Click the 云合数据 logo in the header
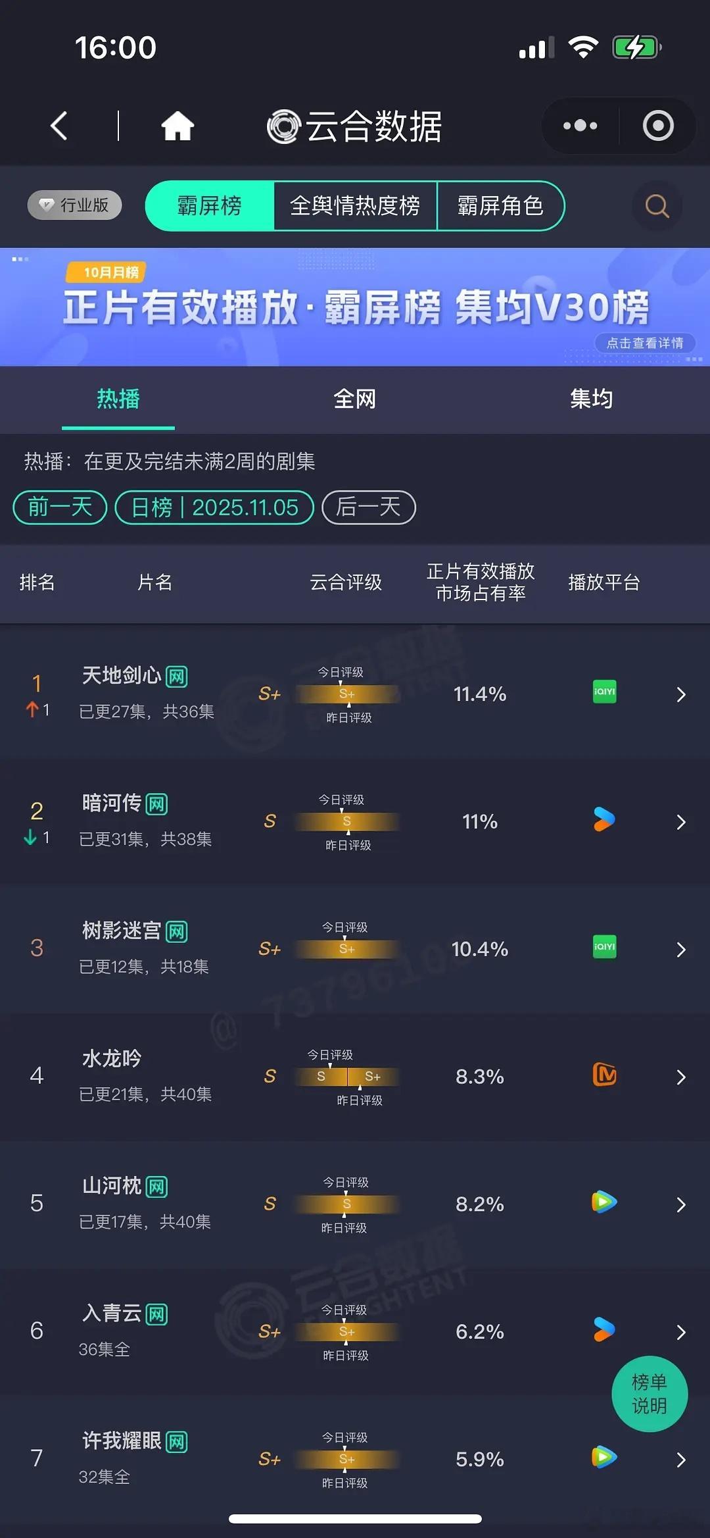This screenshot has height=1538, width=710. point(352,126)
